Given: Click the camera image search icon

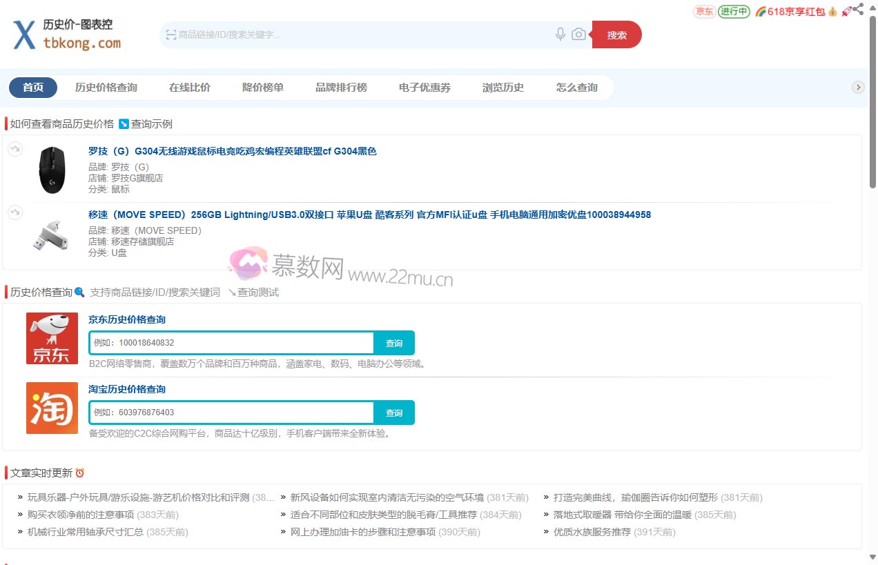Looking at the screenshot, I should [x=578, y=34].
